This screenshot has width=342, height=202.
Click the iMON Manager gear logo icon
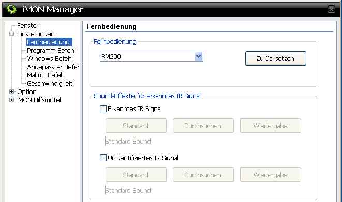[11, 9]
